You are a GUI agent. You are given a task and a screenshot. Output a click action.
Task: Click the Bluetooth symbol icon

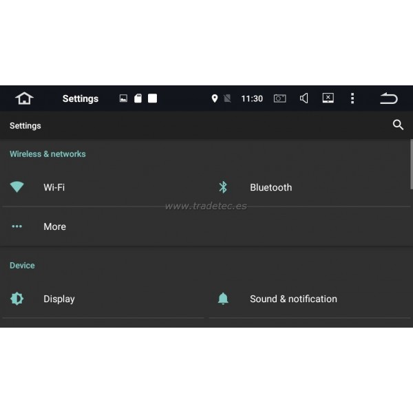[223, 187]
